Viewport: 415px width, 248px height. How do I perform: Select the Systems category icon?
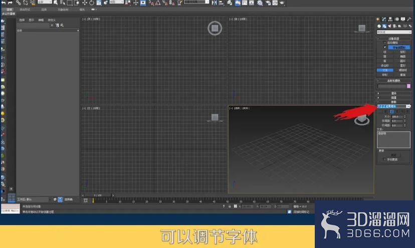pos(410,26)
